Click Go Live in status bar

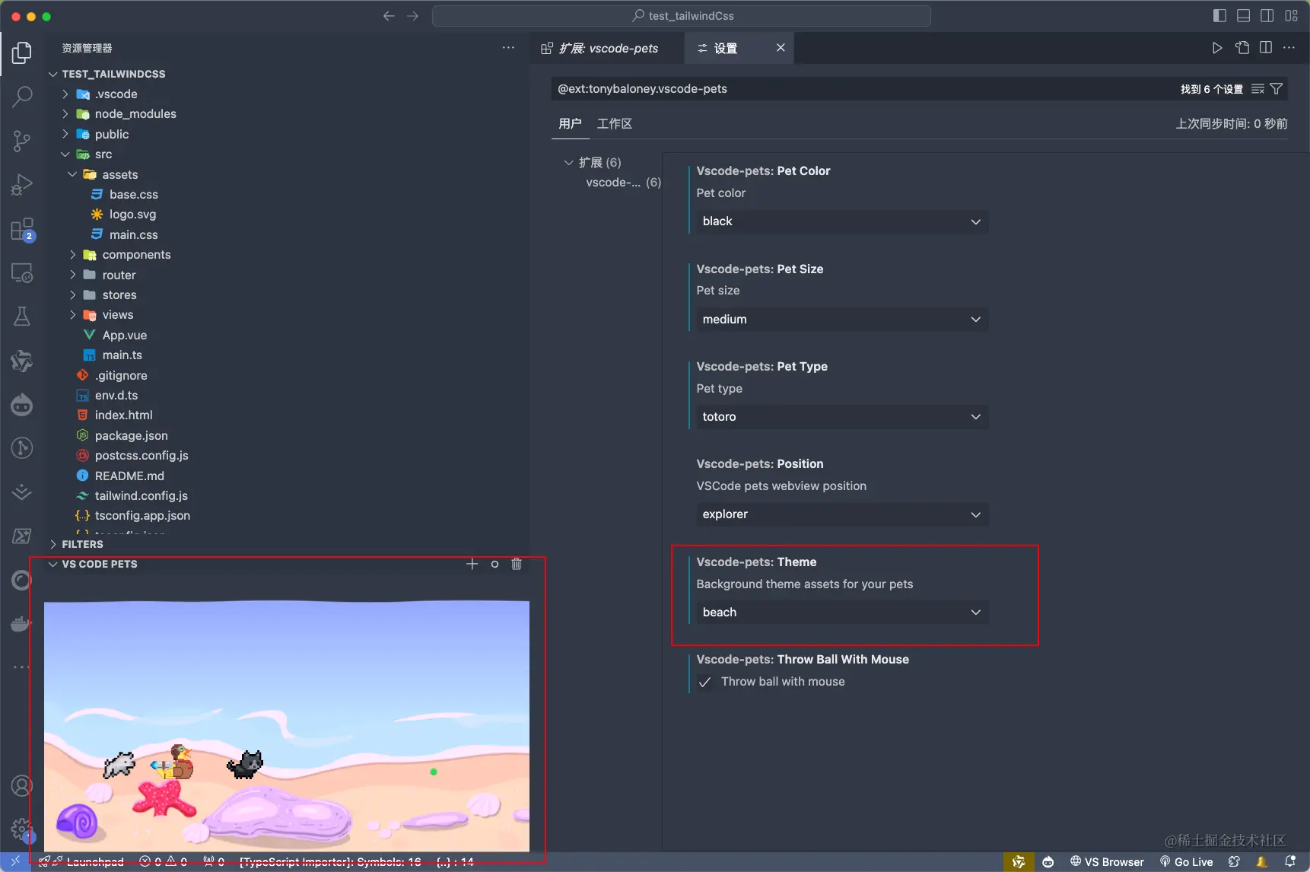click(1186, 862)
